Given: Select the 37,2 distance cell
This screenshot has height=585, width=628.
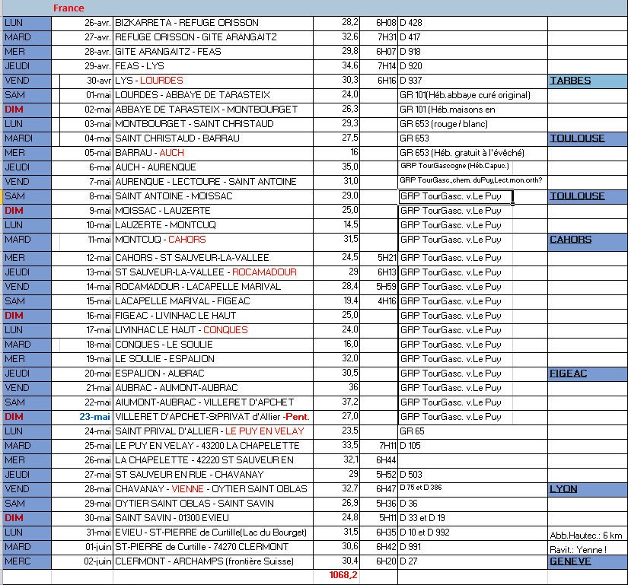Looking at the screenshot, I should [349, 402].
